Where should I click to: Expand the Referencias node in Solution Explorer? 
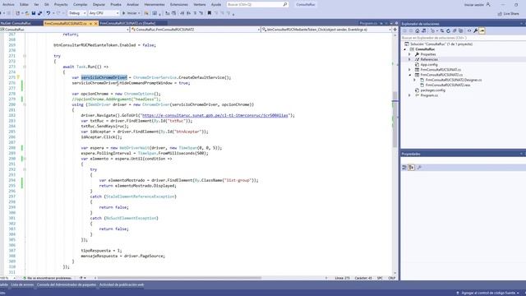pyautogui.click(x=409, y=59)
